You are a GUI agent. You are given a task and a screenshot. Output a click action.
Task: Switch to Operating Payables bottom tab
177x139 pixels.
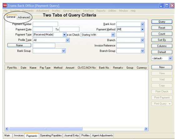point(51,136)
